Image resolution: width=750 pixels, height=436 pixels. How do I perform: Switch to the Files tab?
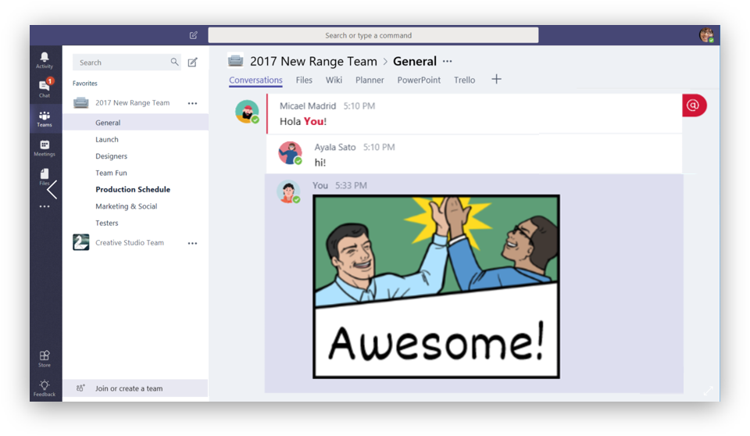click(304, 80)
